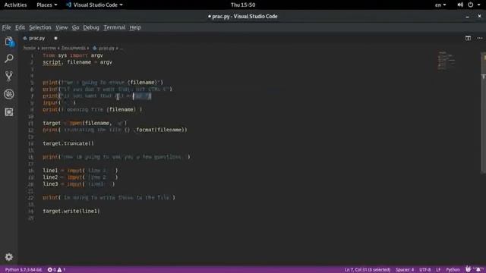
Task: Open the Explorer view in activity bar
Action: 9,42
